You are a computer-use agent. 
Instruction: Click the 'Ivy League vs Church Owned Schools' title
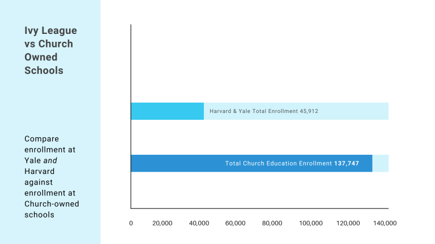[x=50, y=50]
